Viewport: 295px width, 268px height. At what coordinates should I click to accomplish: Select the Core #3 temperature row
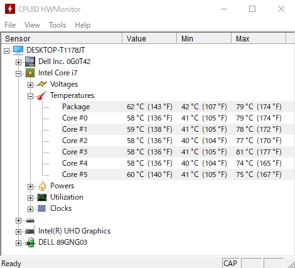pos(178,152)
